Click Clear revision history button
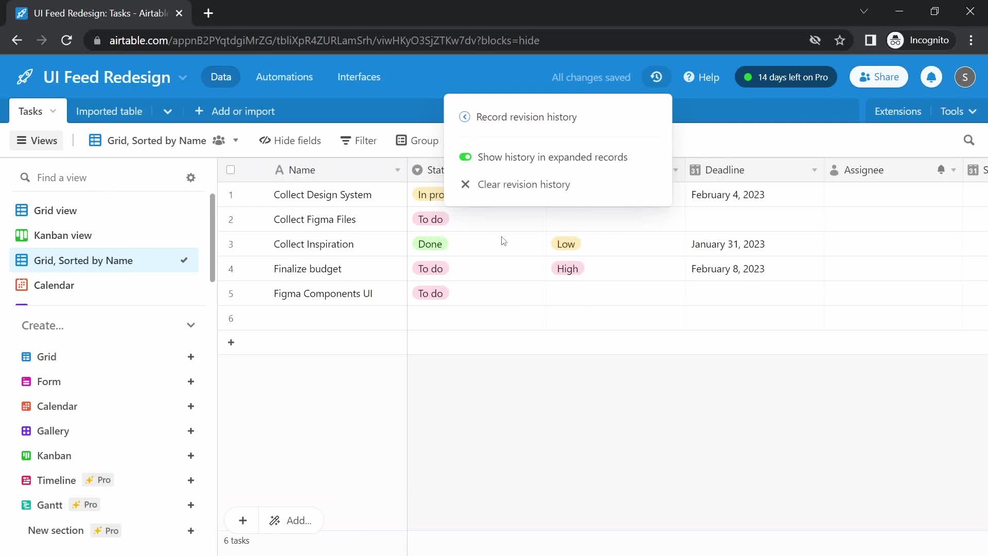The image size is (988, 556). [x=523, y=185]
